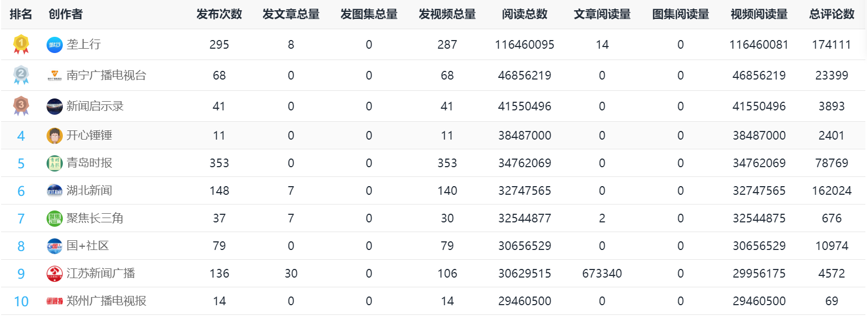Open creator 垄上行
867x316 pixels.
(x=83, y=44)
